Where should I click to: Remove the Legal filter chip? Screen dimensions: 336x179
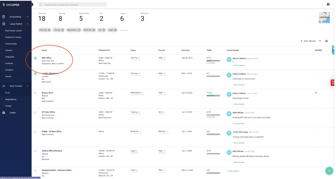click(x=115, y=30)
